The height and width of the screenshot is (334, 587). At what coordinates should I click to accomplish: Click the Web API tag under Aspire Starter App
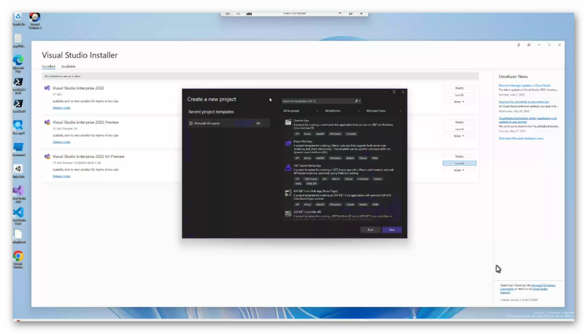311,184
